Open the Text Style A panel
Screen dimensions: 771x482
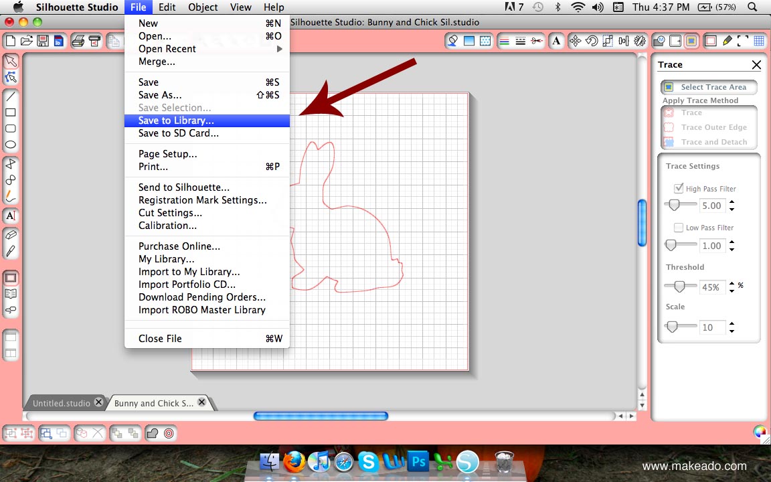[556, 41]
